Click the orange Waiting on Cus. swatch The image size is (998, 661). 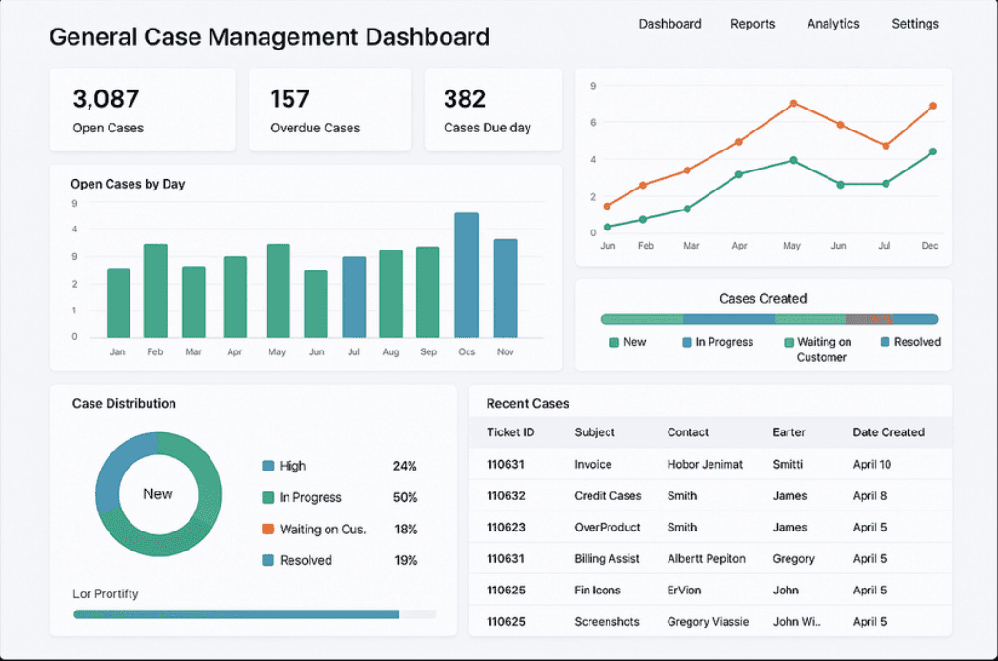pyautogui.click(x=268, y=530)
